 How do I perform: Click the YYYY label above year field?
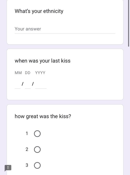pyautogui.click(x=40, y=73)
